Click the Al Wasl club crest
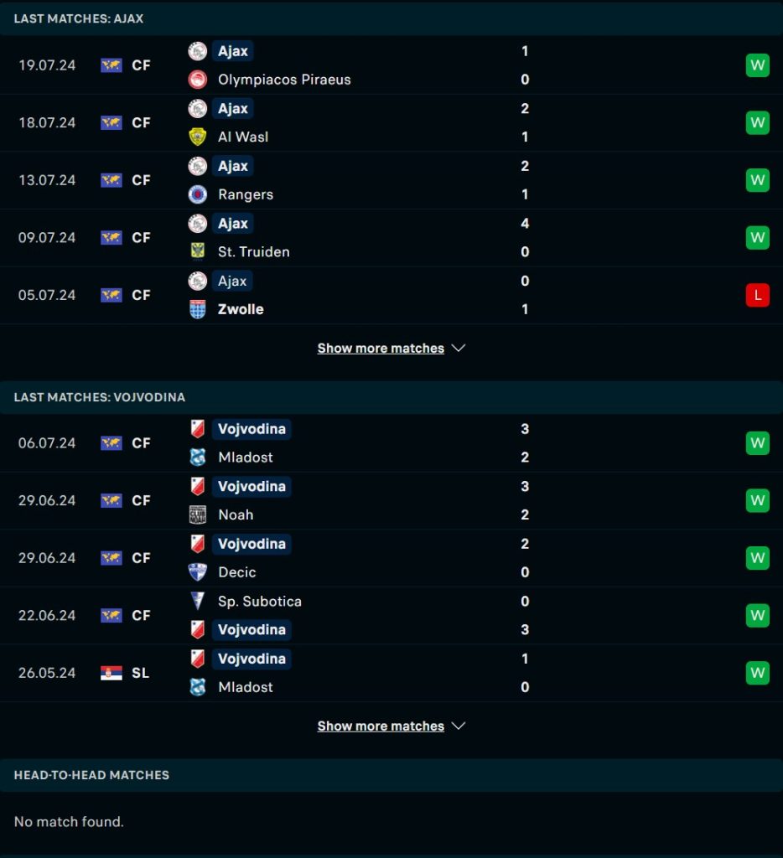 click(x=197, y=137)
